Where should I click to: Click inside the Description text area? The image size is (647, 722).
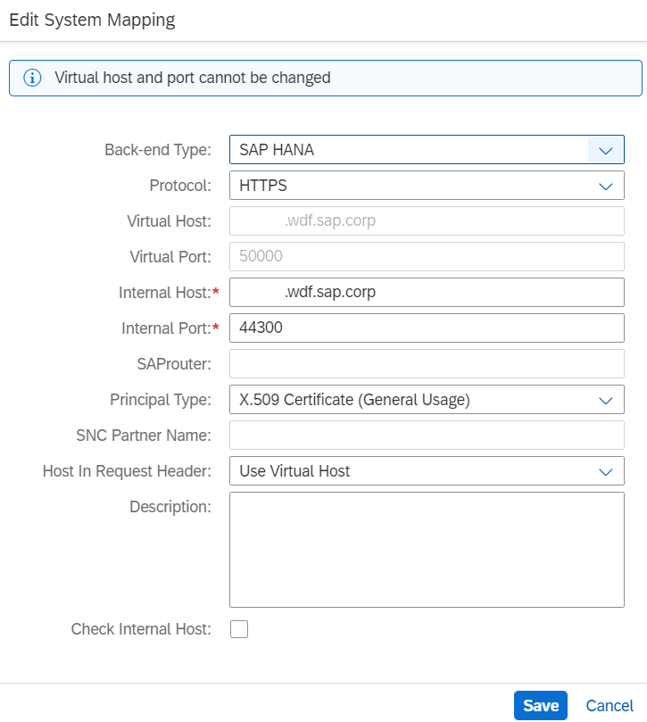tap(427, 550)
